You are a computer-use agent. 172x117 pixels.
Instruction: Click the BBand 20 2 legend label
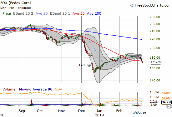click(23, 13)
